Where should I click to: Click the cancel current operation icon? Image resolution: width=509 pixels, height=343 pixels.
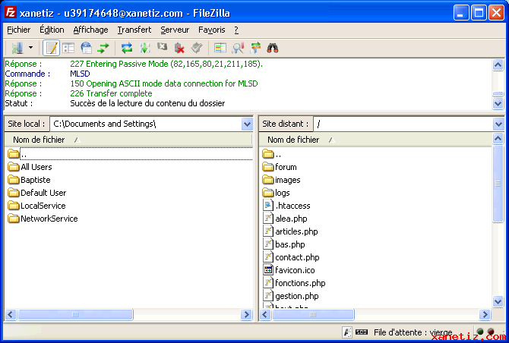tap(162, 48)
